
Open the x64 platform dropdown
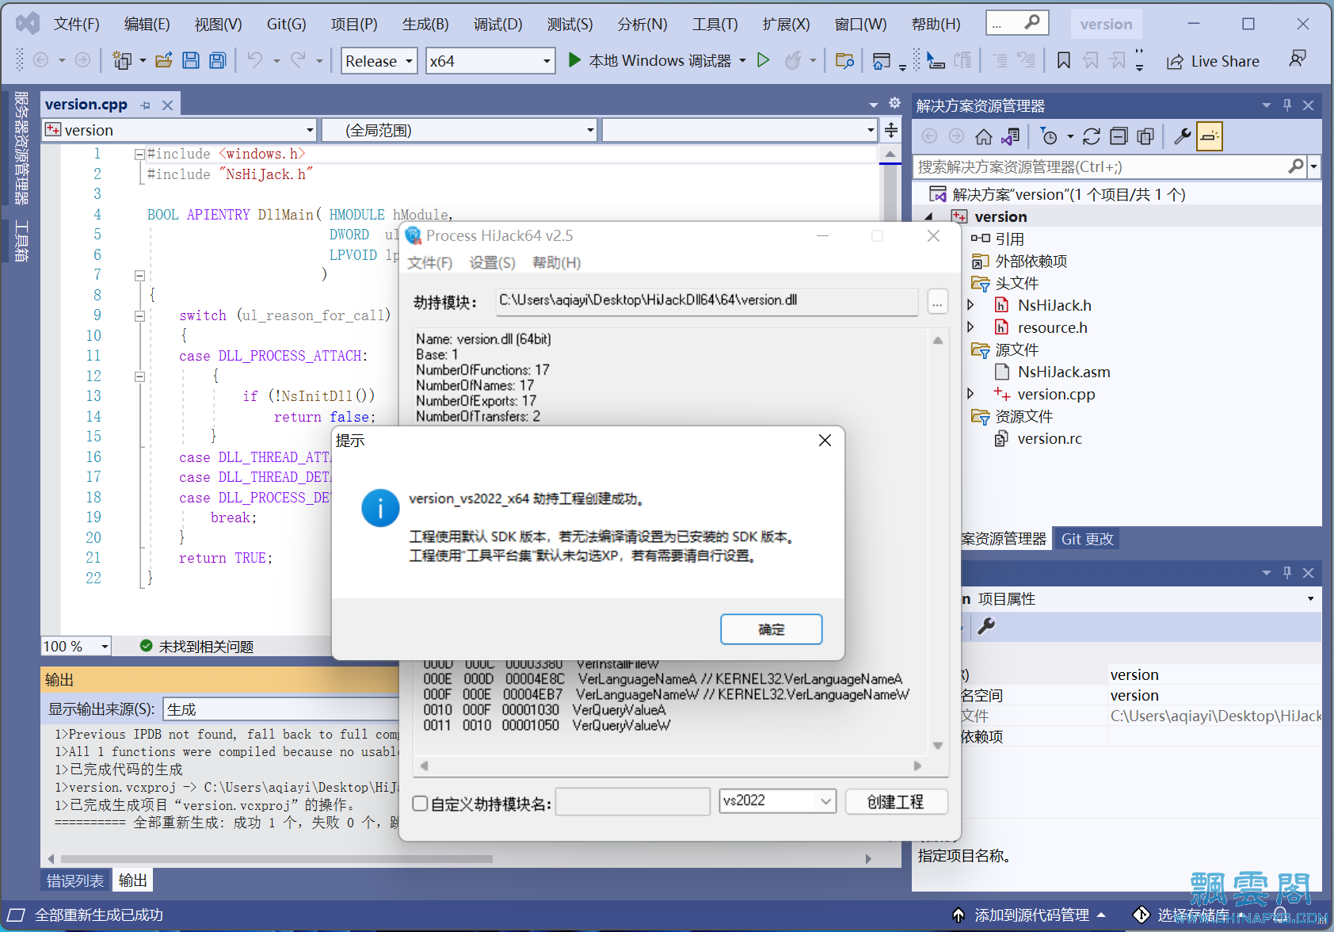click(490, 61)
